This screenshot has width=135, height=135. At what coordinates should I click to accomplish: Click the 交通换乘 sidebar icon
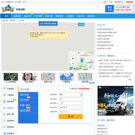click(x=4, y=89)
